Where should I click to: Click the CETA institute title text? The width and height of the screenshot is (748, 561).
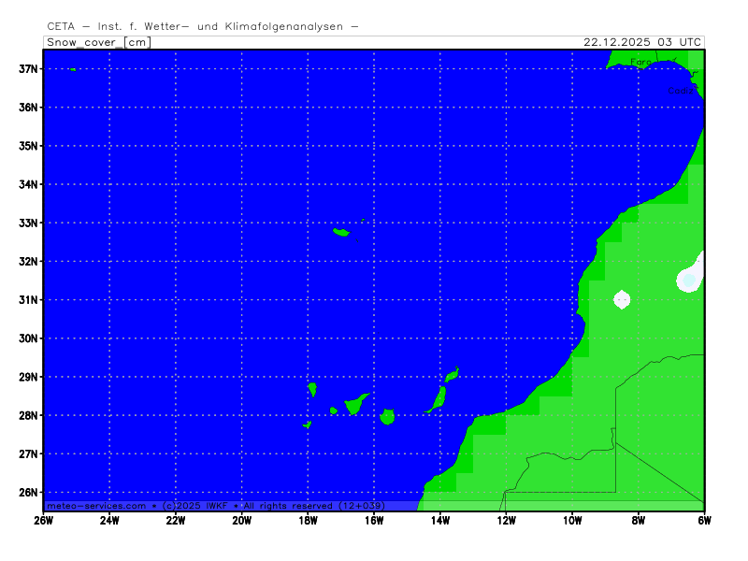pos(202,27)
